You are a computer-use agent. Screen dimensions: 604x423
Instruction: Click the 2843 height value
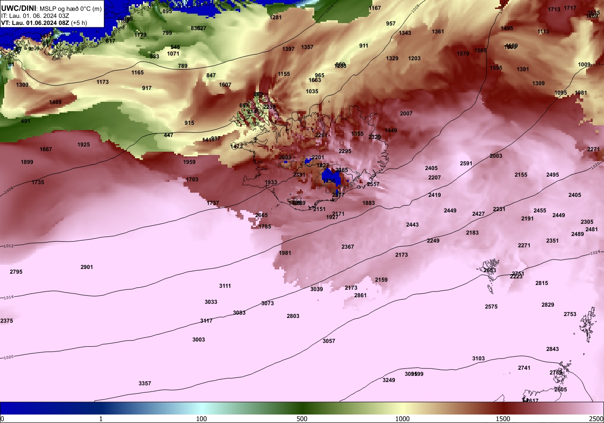[x=553, y=349]
